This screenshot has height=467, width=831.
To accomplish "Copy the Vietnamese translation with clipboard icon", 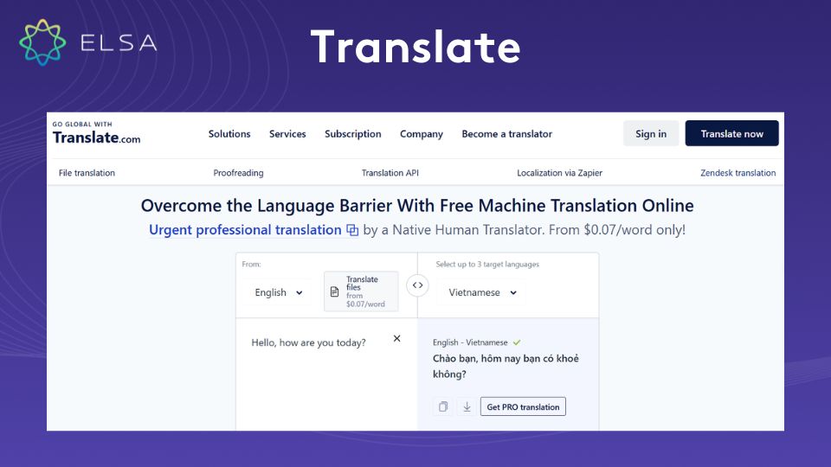I will pyautogui.click(x=443, y=406).
